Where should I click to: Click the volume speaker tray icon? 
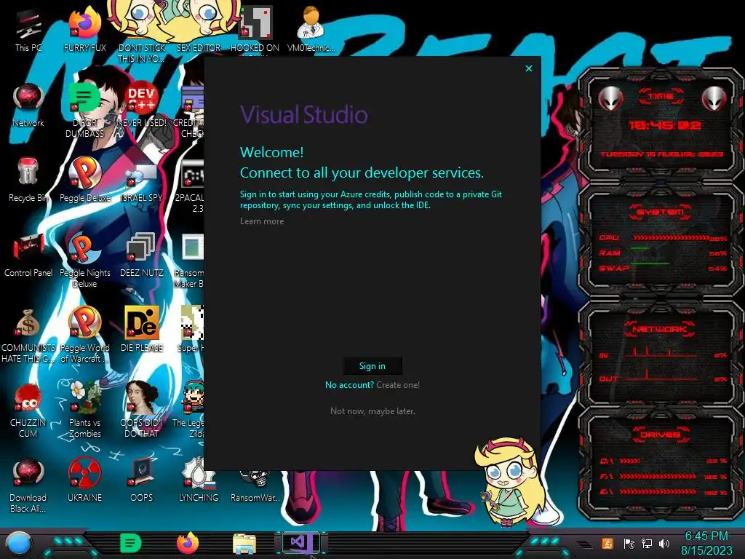pos(664,543)
